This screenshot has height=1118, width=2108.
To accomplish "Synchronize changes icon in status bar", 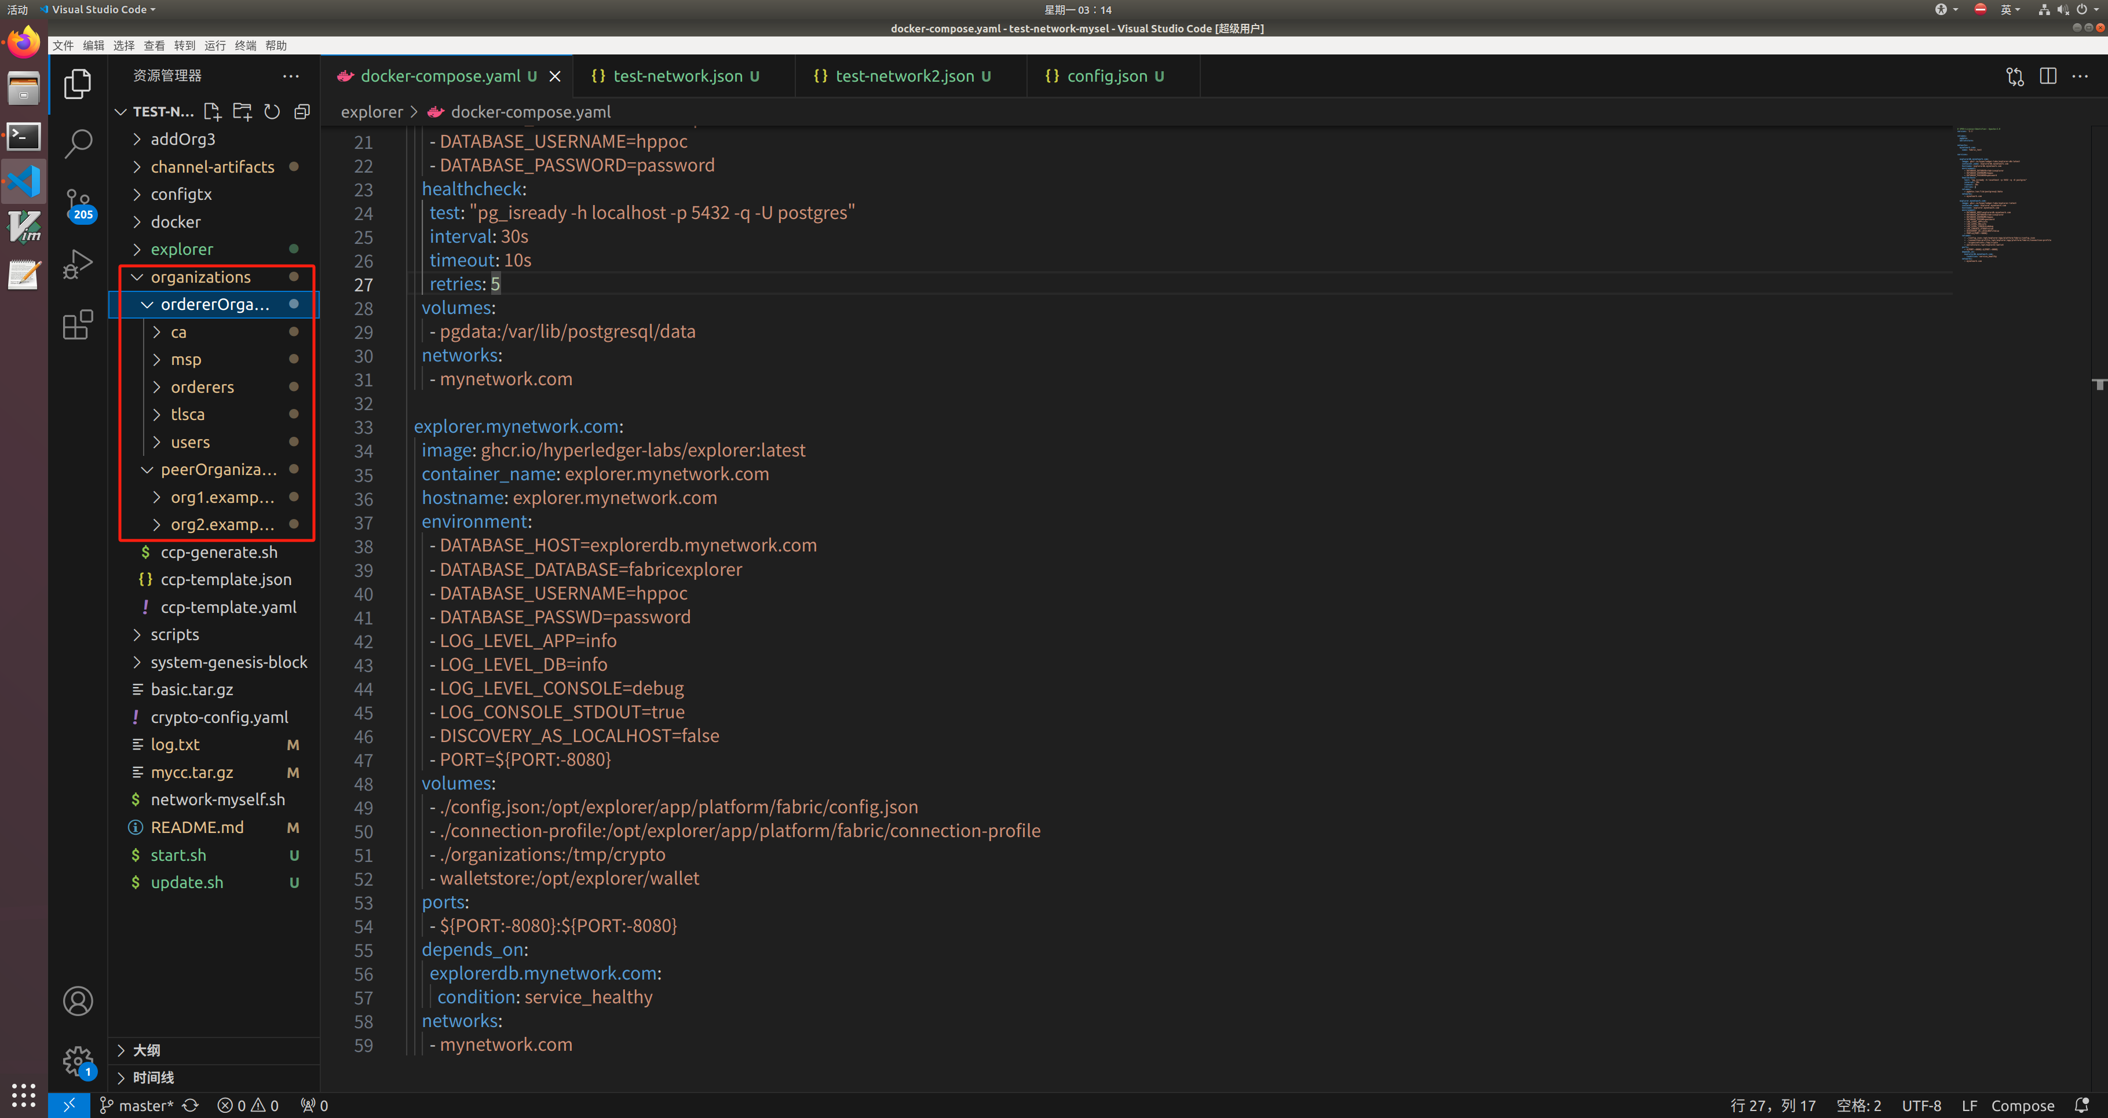I will 191,1105.
